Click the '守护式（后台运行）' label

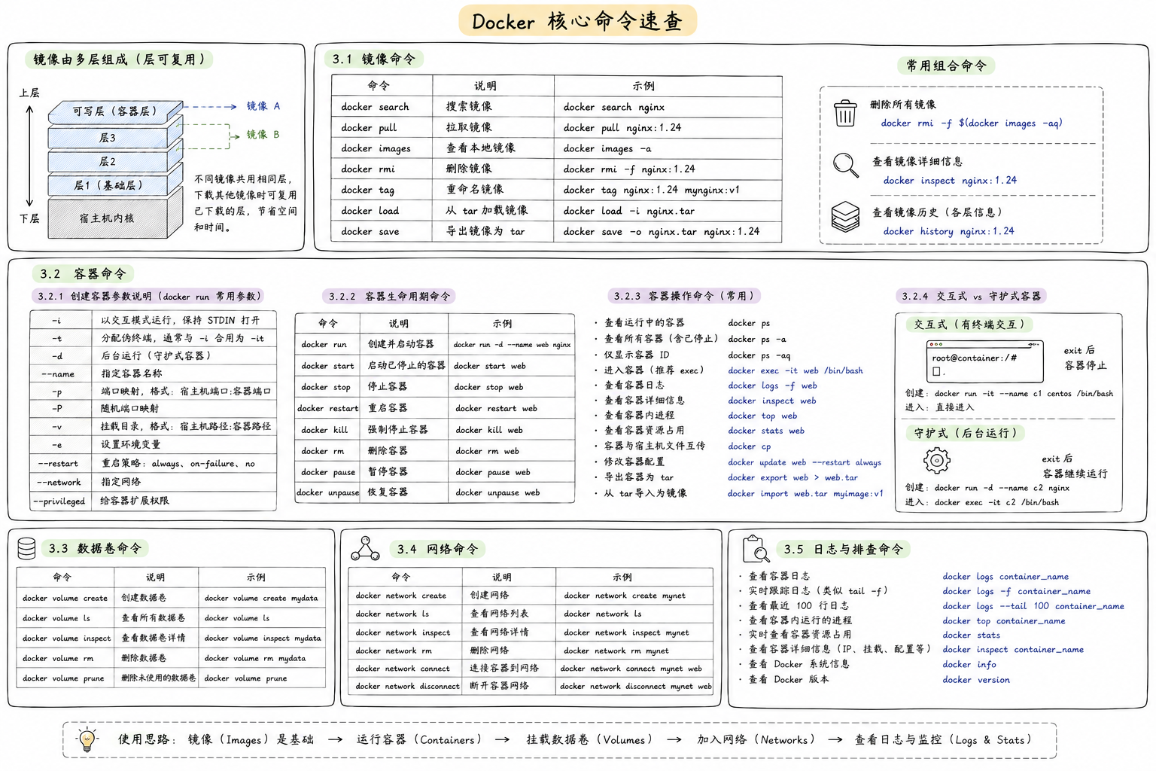point(966,433)
